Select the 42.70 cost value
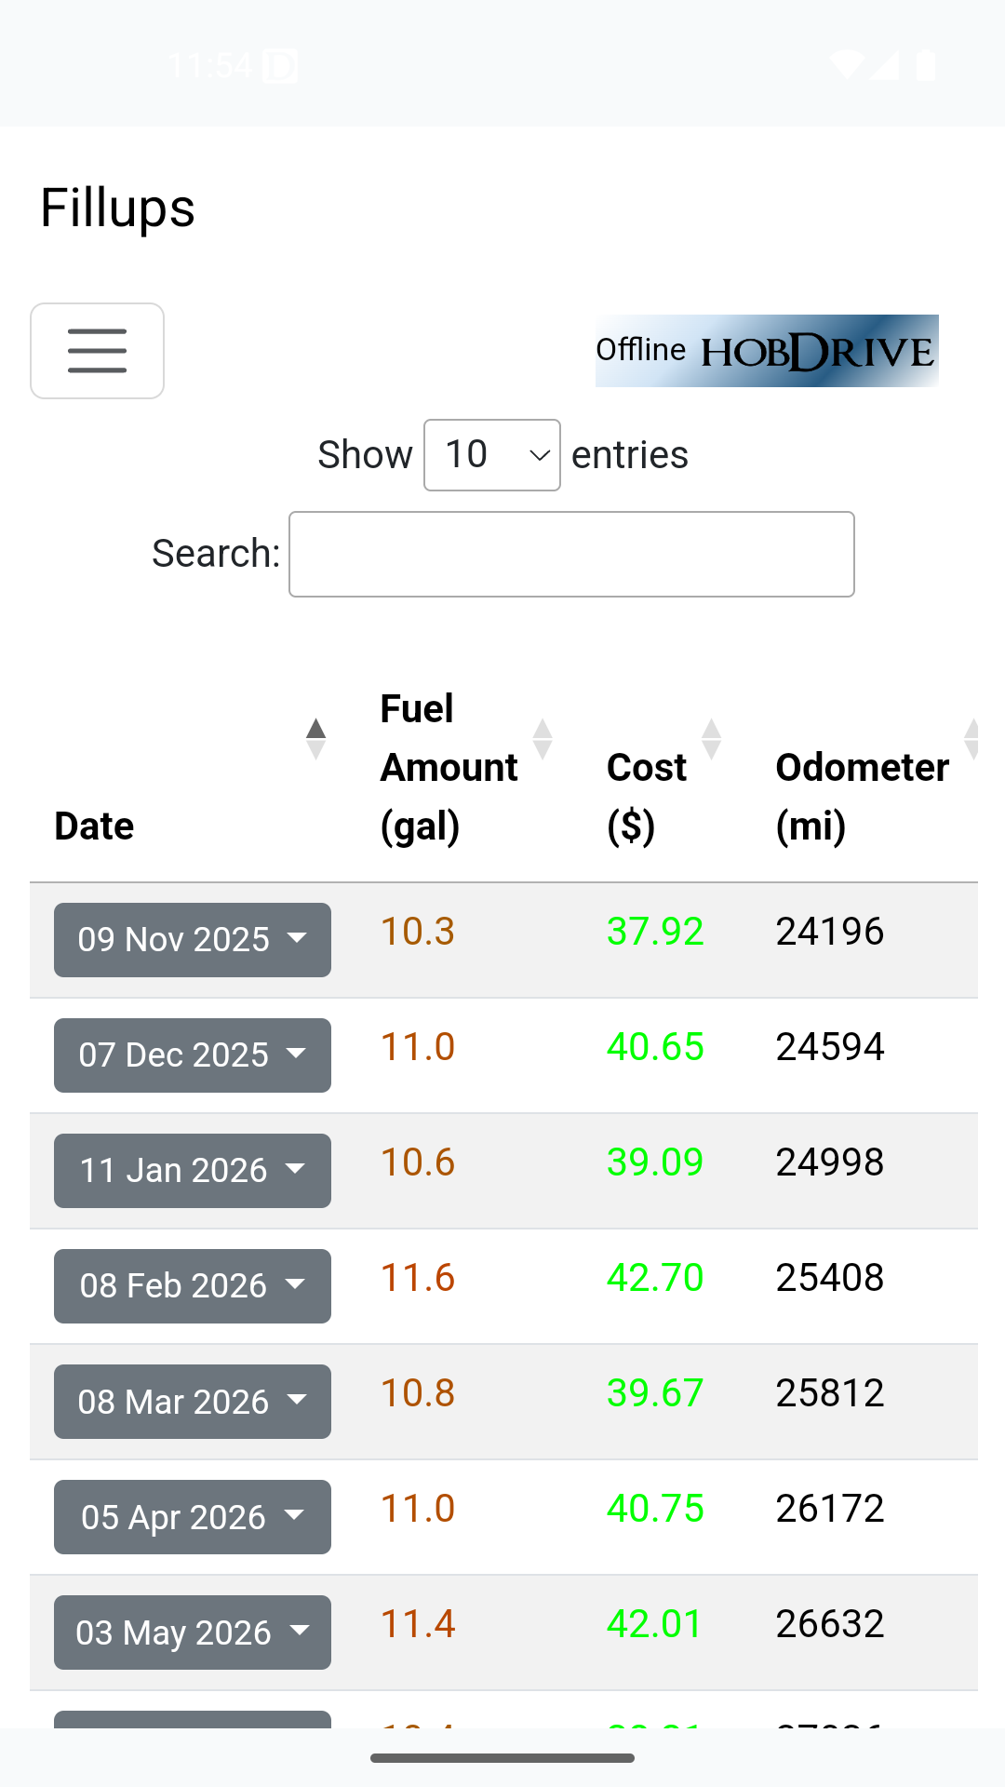This screenshot has height=1787, width=1005. [655, 1278]
